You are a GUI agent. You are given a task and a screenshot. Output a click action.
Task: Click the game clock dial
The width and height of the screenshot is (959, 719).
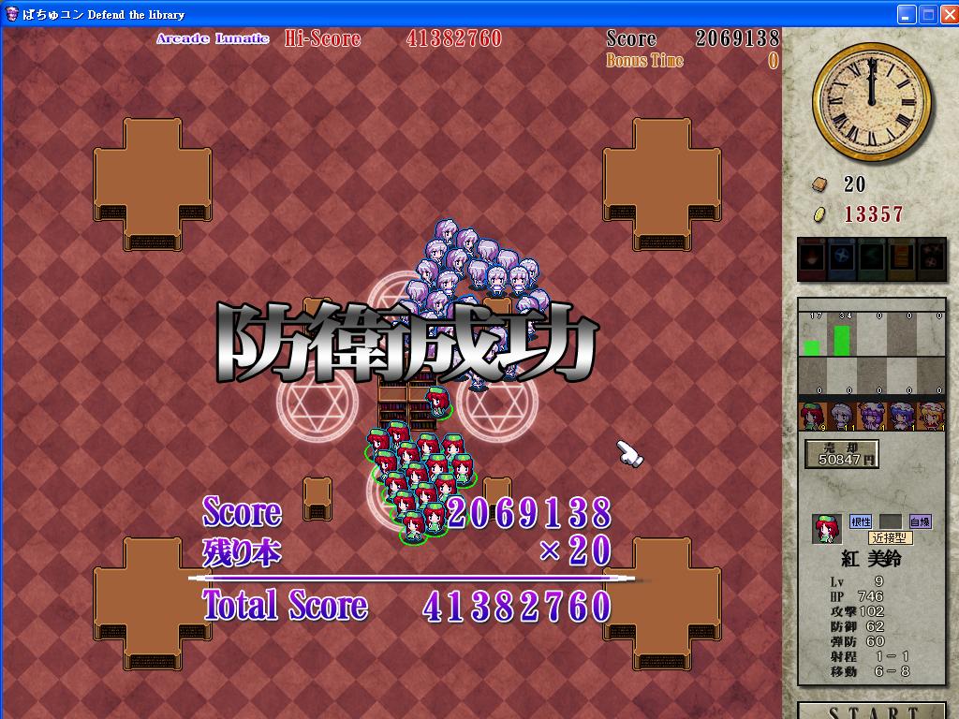[x=872, y=101]
